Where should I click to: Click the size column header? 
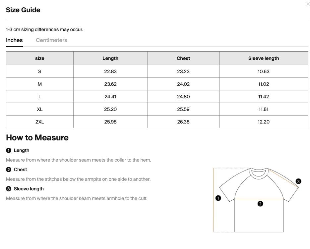(40, 58)
